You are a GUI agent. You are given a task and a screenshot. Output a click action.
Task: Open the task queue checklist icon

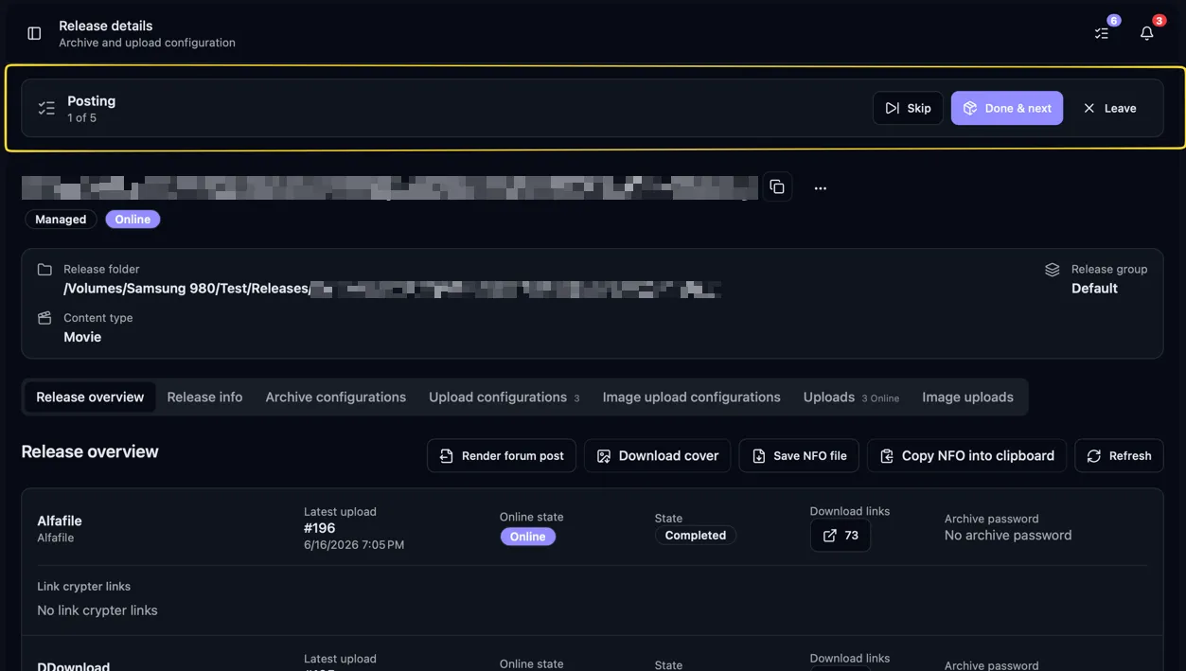point(1102,33)
